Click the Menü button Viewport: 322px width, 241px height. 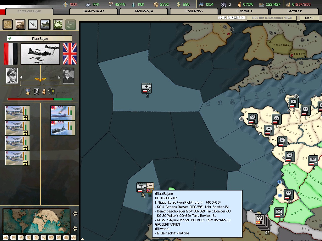(309, 18)
